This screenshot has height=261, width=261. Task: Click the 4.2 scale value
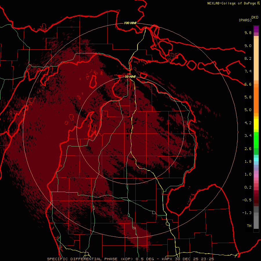coord(248,123)
